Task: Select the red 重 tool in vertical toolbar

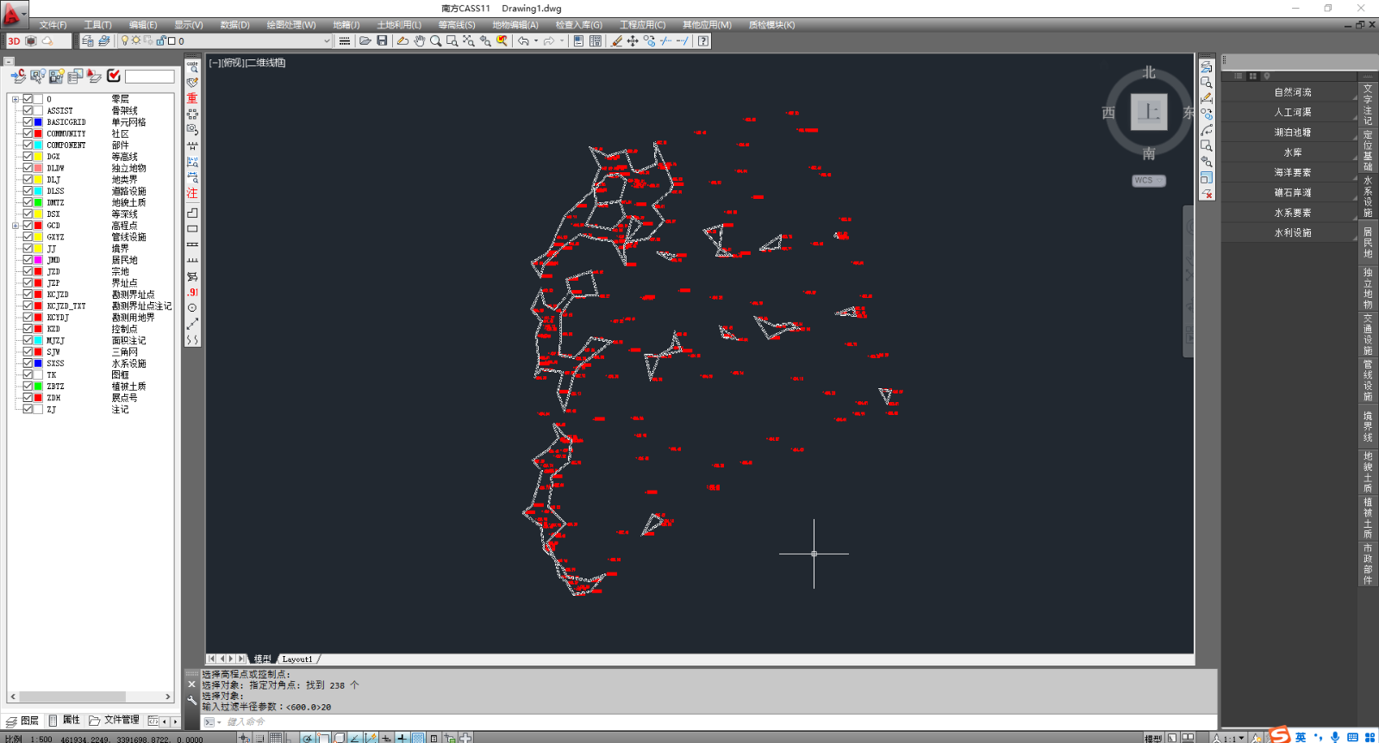Action: 192,98
